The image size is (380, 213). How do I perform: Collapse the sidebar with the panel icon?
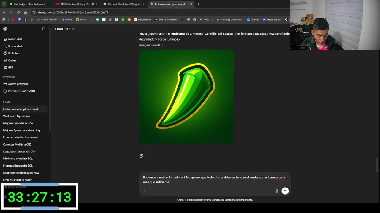(x=43, y=29)
